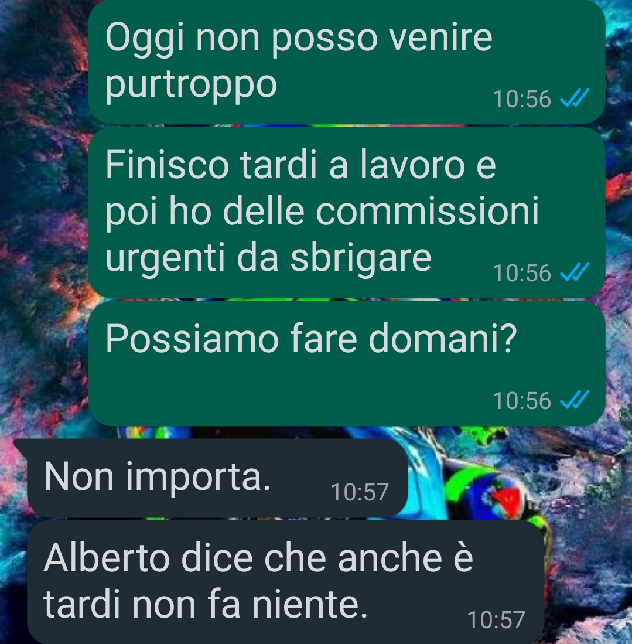Select the "Alberto dice che anche" message

tap(286, 582)
